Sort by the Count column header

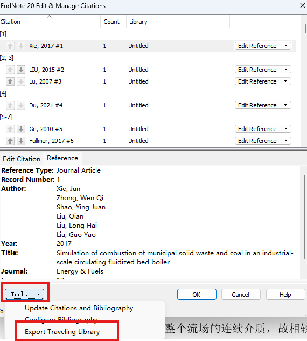point(113,22)
